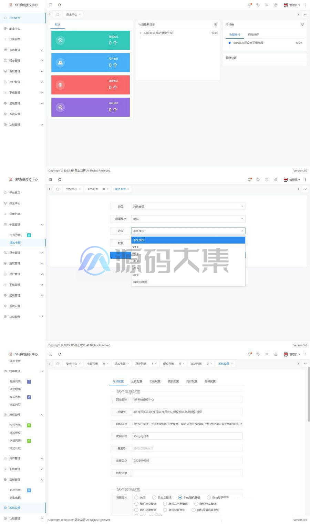Switch to the 公告配置 settings tab
This screenshot has width=310, height=524.
pyautogui.click(x=136, y=381)
